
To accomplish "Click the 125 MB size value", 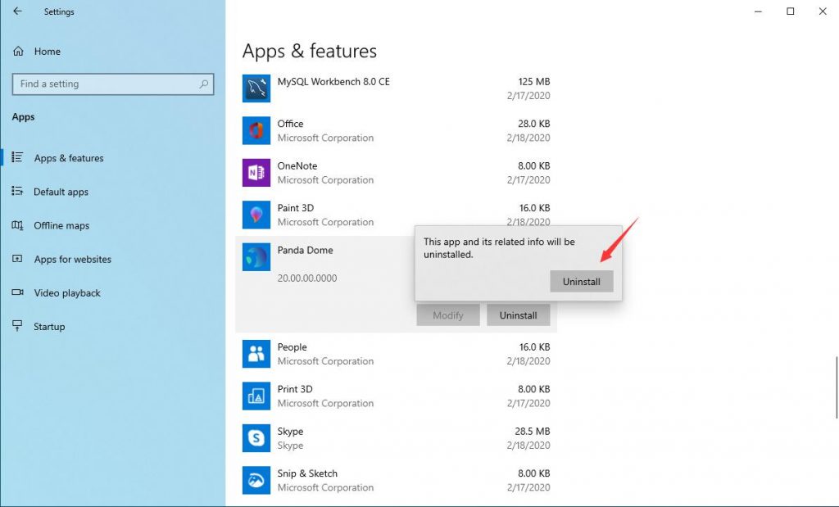I will 534,81.
